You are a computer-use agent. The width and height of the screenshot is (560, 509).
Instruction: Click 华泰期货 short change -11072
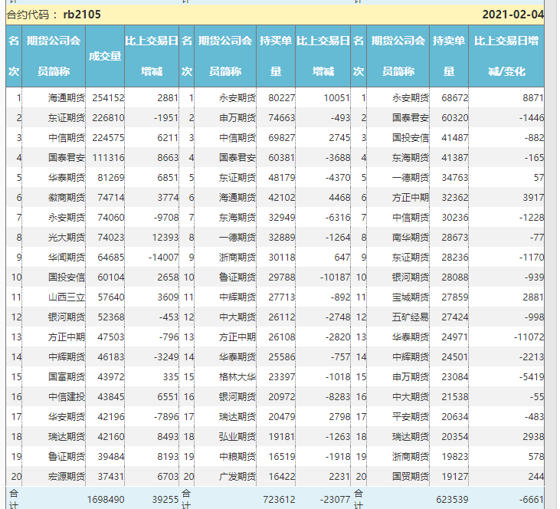coord(529,337)
